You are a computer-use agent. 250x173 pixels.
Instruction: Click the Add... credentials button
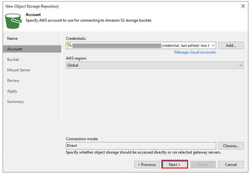pos(231,46)
